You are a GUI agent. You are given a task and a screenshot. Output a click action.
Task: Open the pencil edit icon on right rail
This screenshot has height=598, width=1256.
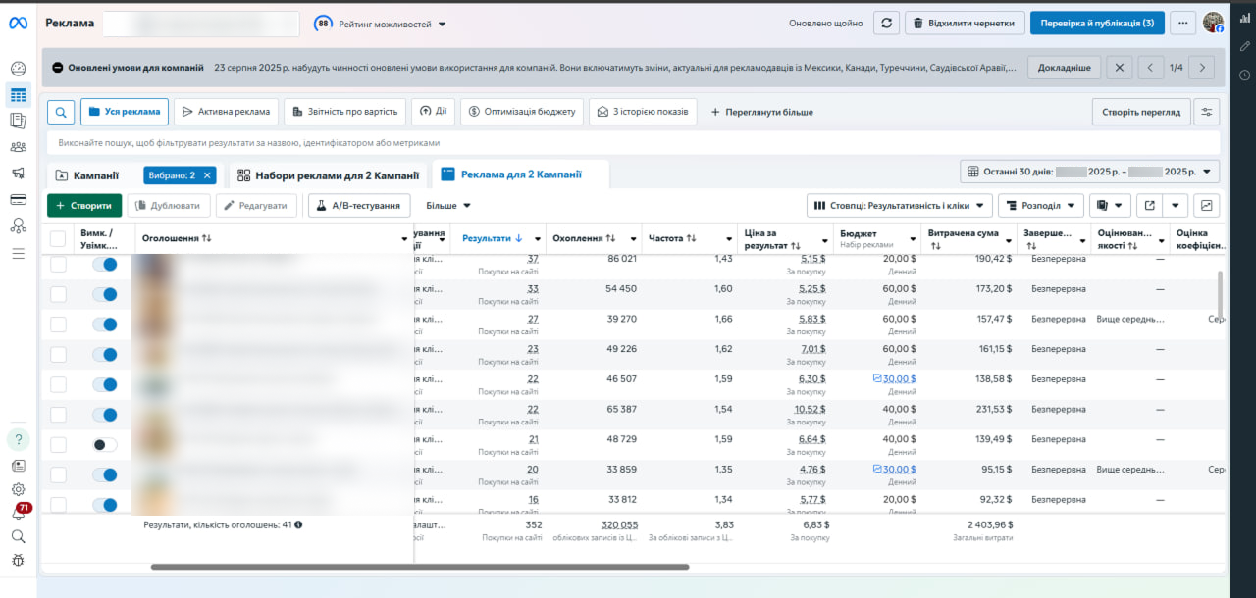(x=1244, y=46)
